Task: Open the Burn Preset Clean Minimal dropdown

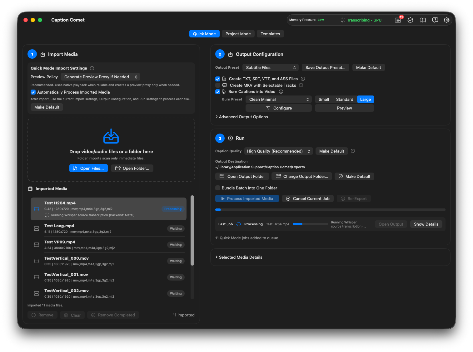Action: point(279,99)
